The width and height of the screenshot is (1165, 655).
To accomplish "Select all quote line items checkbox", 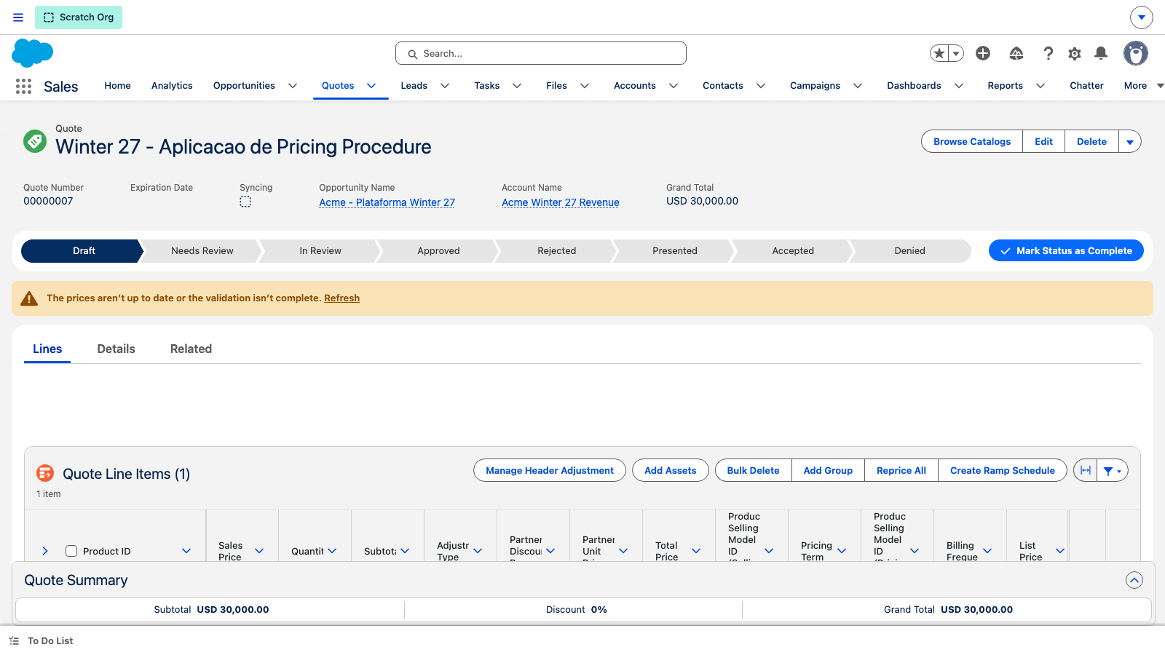I will pyautogui.click(x=71, y=551).
